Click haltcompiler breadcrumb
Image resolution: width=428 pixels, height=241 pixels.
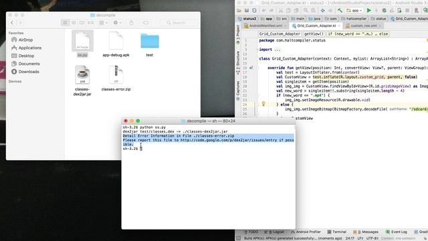coord(354,19)
